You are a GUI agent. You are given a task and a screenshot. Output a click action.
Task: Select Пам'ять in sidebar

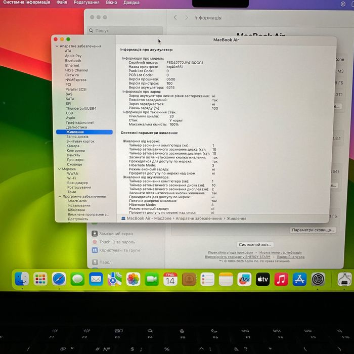(x=73, y=155)
